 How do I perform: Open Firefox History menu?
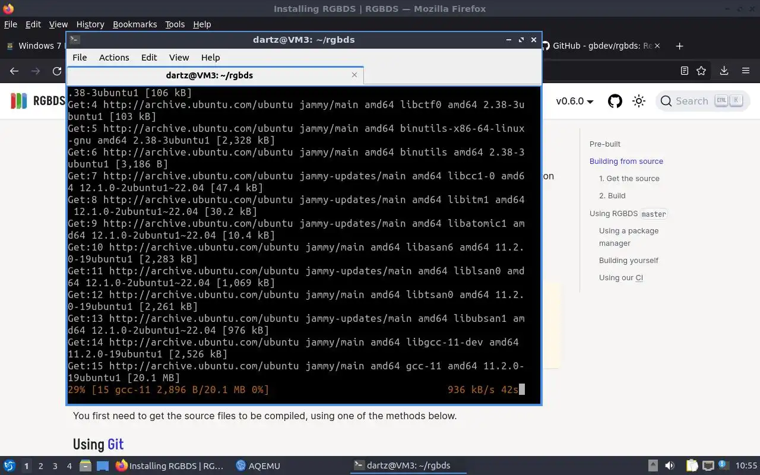click(x=90, y=24)
